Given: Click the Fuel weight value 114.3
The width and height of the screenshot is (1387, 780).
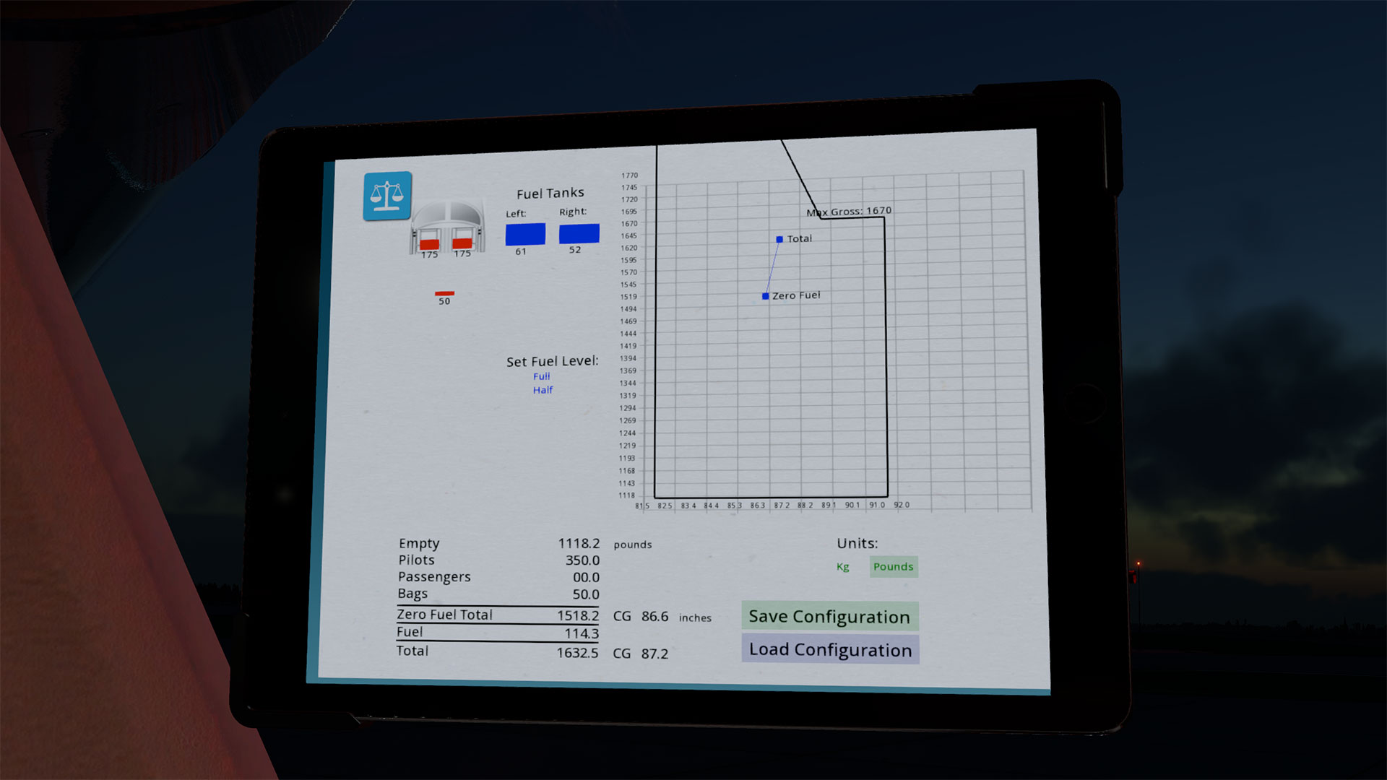Looking at the screenshot, I should (582, 633).
